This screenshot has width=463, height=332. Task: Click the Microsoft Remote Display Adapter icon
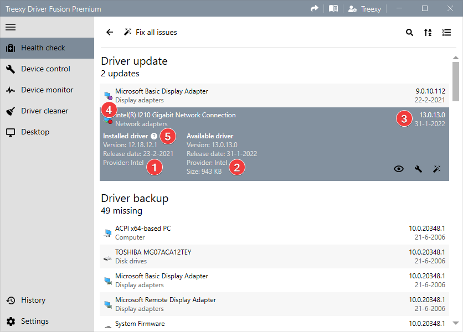(x=108, y=304)
